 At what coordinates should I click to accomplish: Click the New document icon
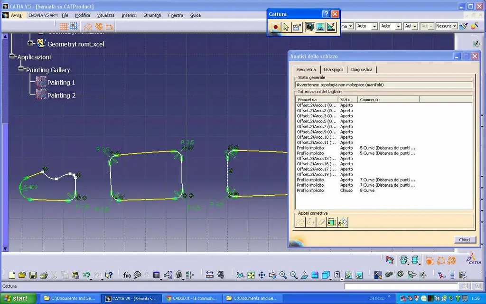pos(12,275)
